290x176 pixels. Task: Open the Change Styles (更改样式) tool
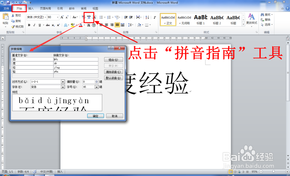252,20
